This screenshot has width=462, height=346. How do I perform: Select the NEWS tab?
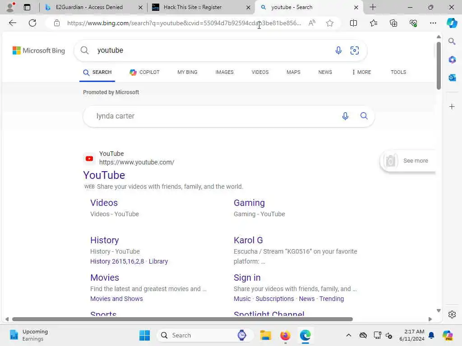(x=325, y=72)
